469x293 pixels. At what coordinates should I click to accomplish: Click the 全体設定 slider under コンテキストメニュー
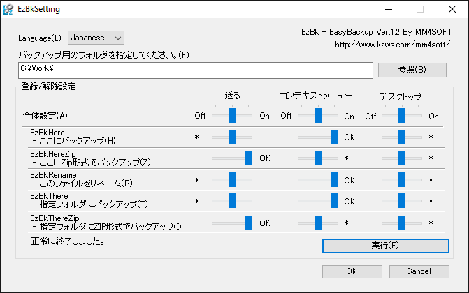(x=318, y=116)
